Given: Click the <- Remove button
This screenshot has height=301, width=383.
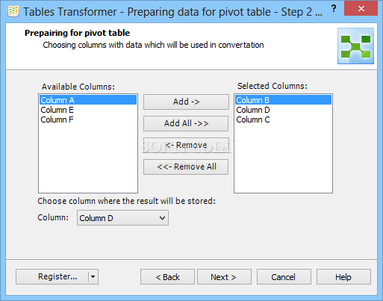Looking at the screenshot, I should 186,145.
